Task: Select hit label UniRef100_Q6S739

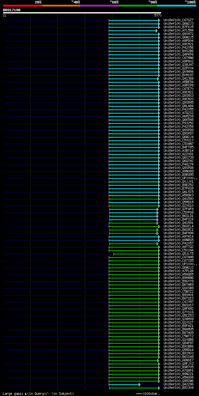Action: 178,158
